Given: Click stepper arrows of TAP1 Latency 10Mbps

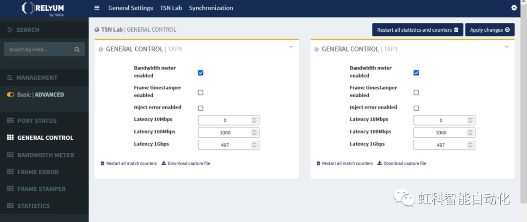Looking at the screenshot, I should (x=470, y=120).
